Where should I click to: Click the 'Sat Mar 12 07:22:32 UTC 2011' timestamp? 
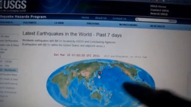[x=77, y=55]
